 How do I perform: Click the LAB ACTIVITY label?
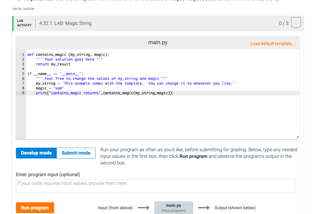24,23
